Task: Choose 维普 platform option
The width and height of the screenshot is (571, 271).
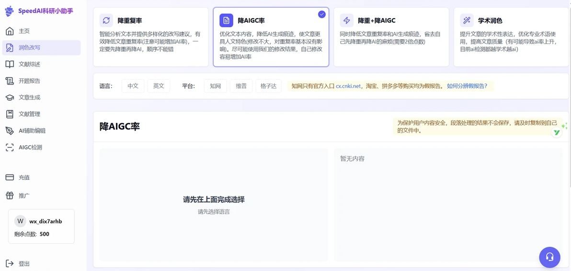Action: [x=241, y=86]
